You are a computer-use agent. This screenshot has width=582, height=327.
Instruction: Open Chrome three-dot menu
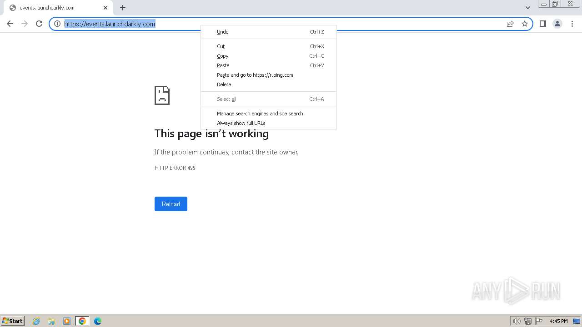point(572,24)
